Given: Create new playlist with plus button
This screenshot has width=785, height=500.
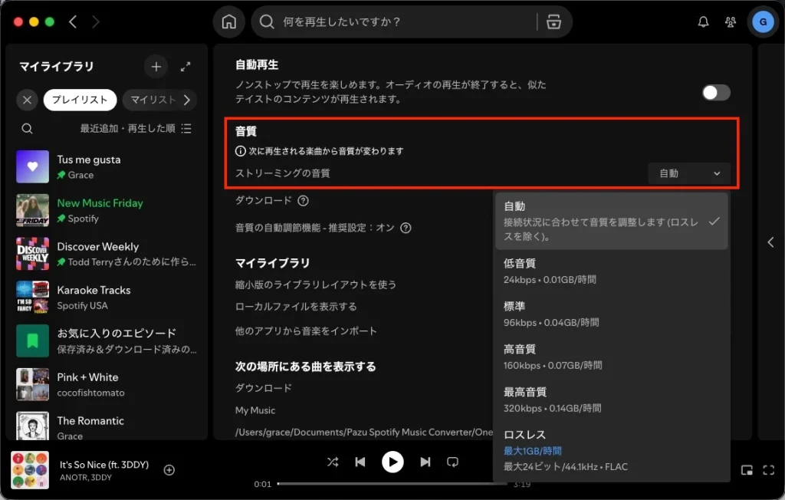Looking at the screenshot, I should 156,66.
